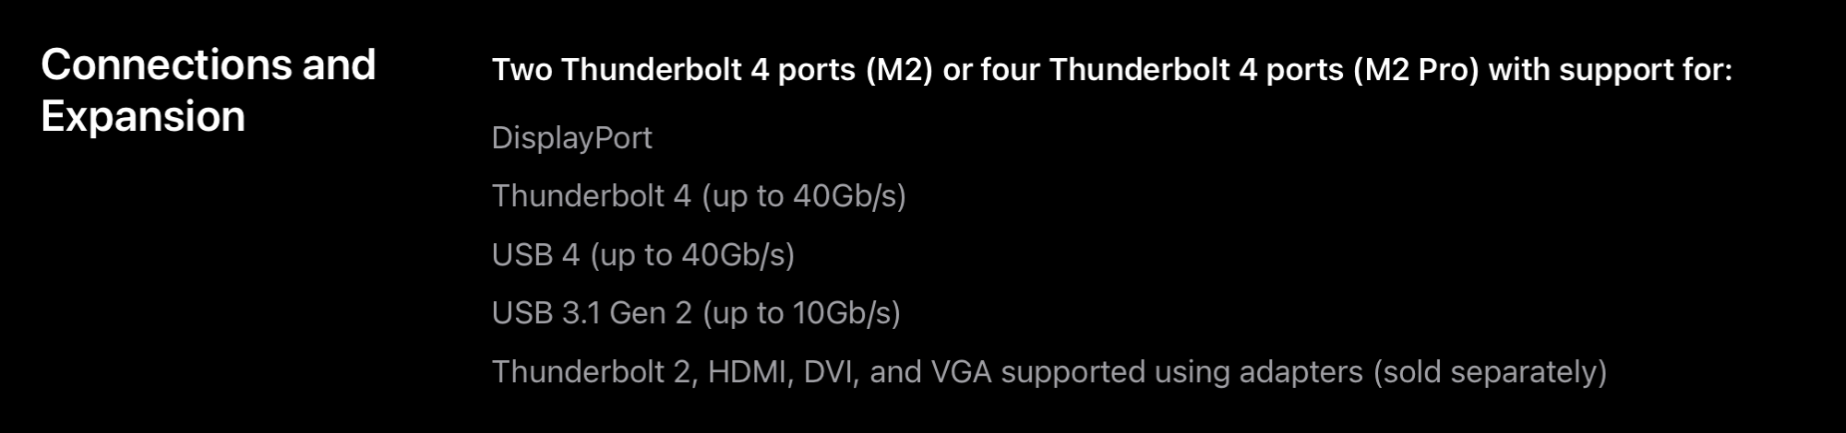The width and height of the screenshot is (1846, 433).
Task: Click "Thunderbolt 4" in the 40Gb/s spec line
Action: tap(591, 196)
